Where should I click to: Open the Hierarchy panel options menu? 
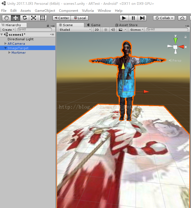53,26
